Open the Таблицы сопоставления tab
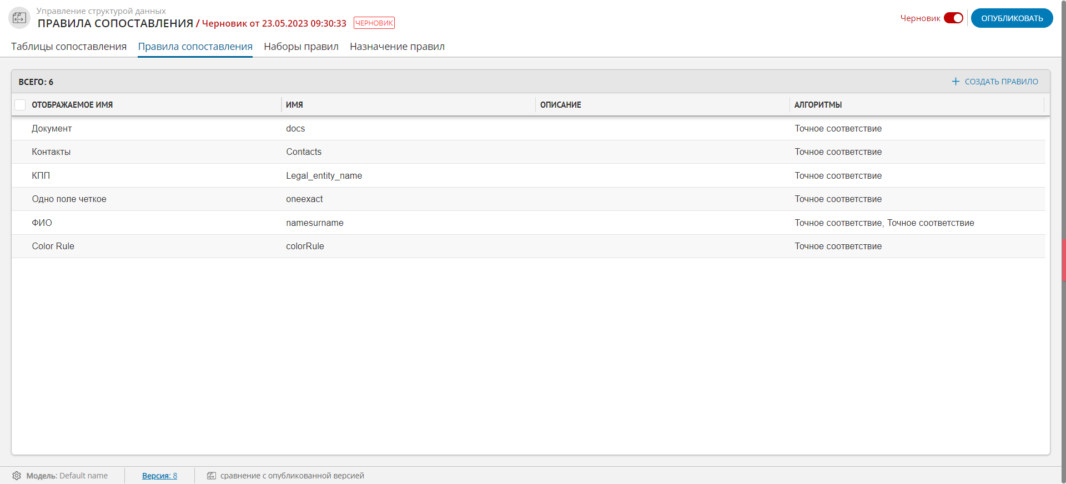This screenshot has width=1066, height=484. tap(69, 47)
